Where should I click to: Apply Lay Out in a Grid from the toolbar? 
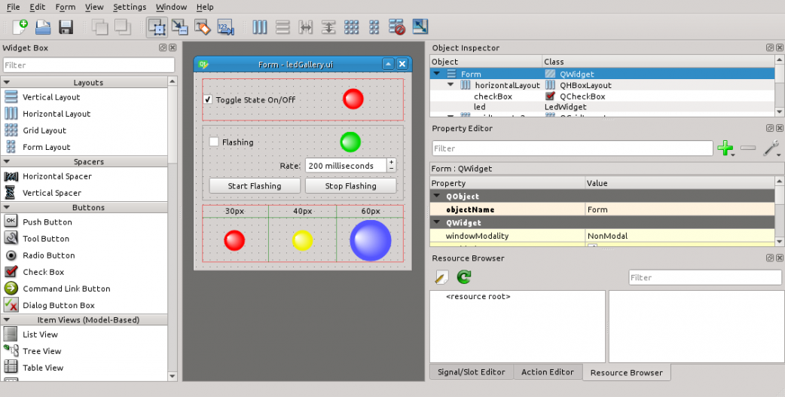click(x=351, y=27)
